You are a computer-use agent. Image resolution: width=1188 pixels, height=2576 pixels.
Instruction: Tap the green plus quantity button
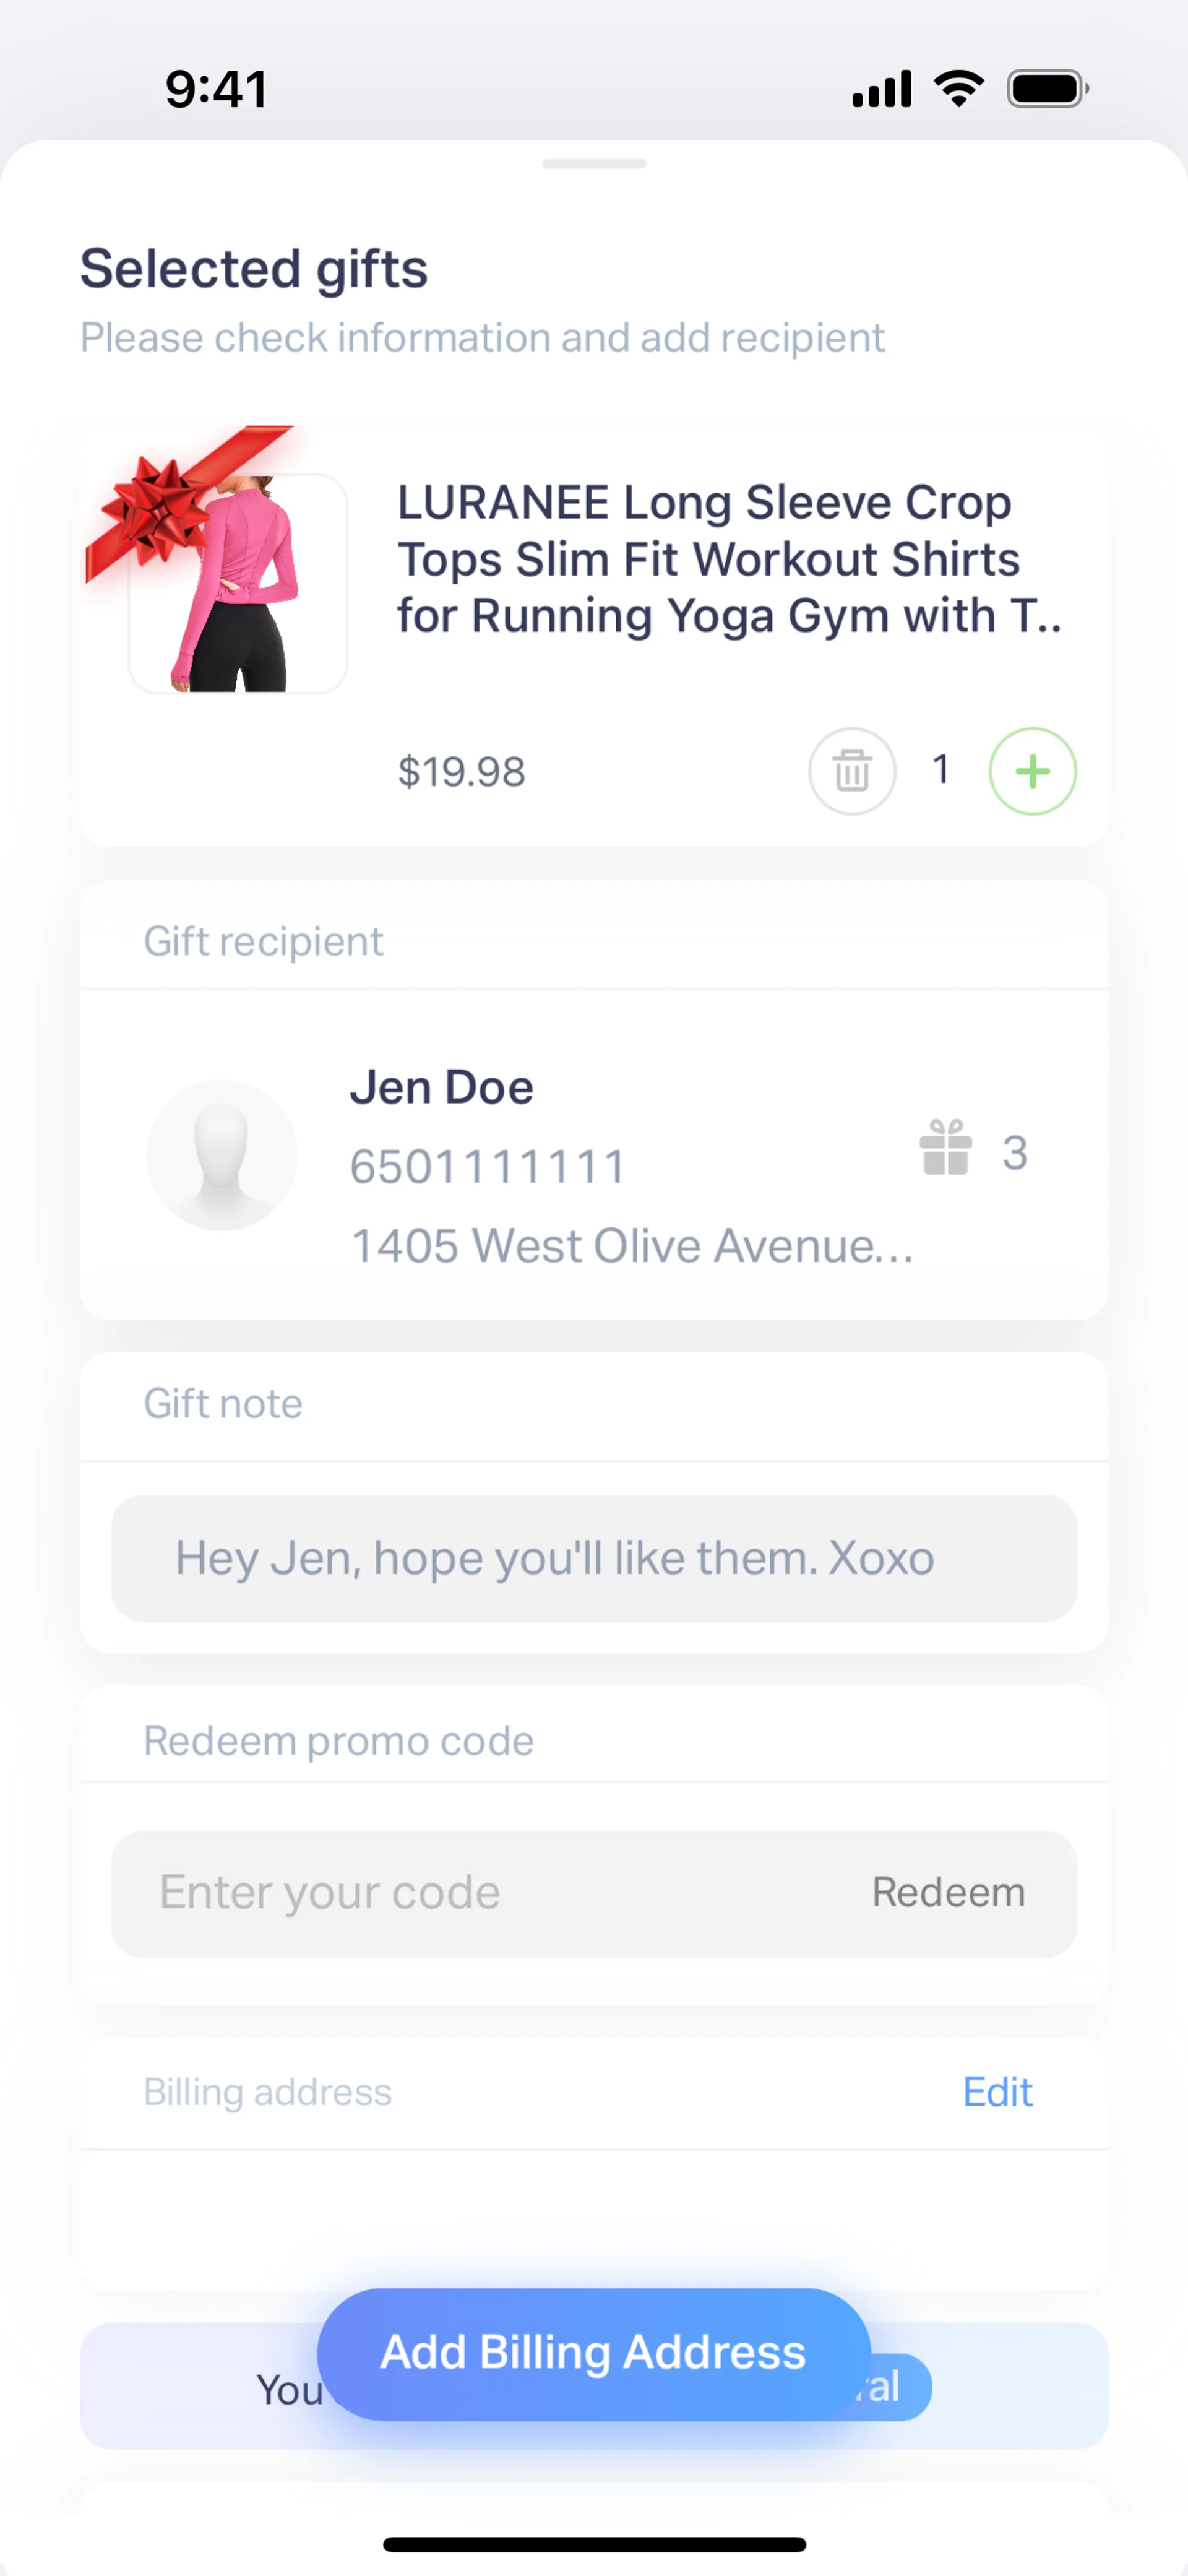tap(1032, 771)
